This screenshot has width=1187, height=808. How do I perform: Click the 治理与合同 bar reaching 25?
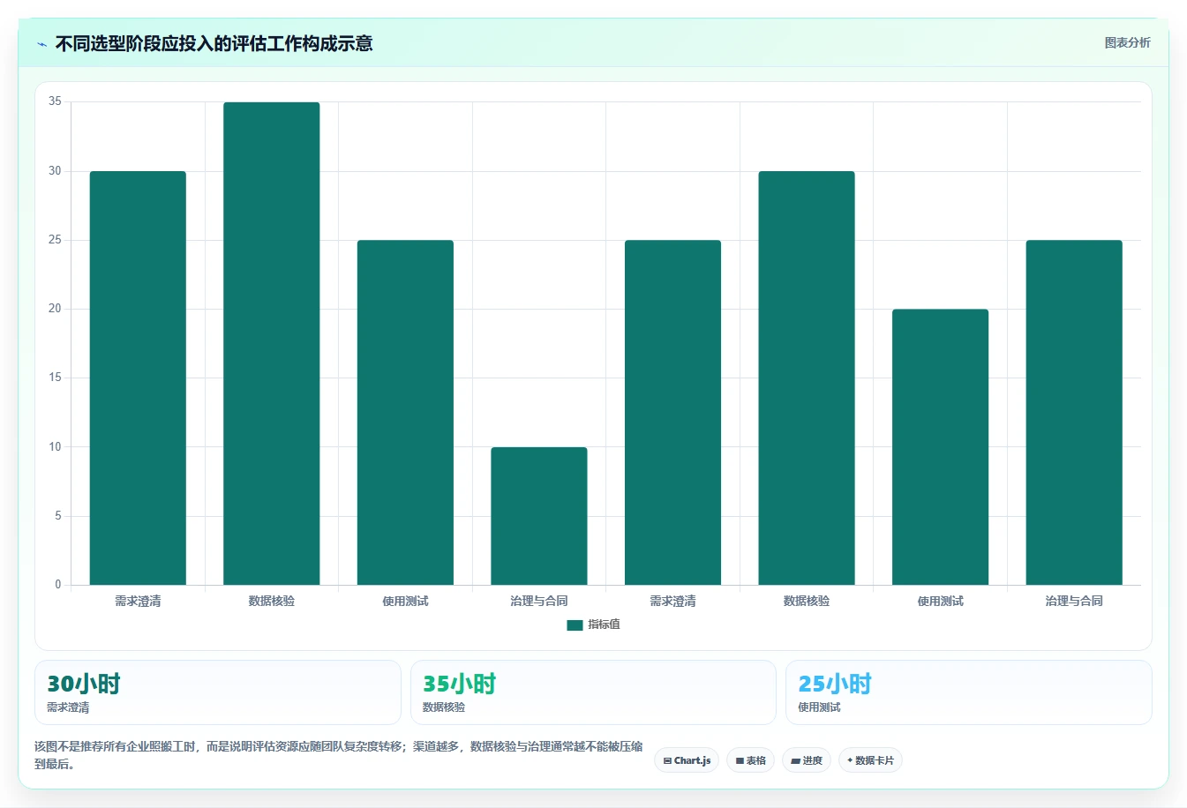[1074, 412]
